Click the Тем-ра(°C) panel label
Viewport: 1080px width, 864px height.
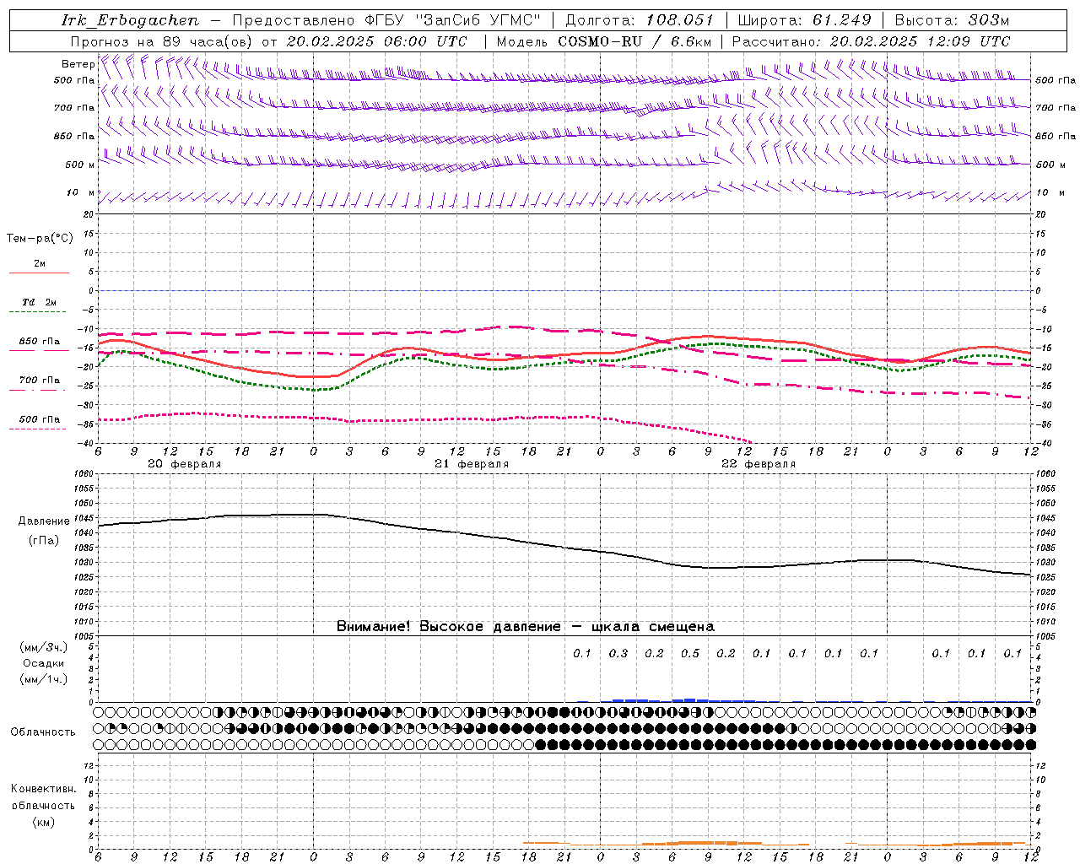coord(40,239)
